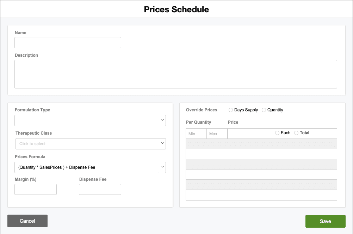This screenshot has width=353, height=234.
Task: Select the Days Supply radio button
Action: [x=231, y=110]
